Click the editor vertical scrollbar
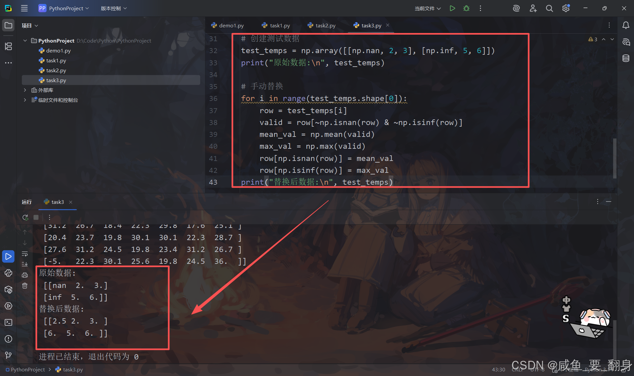Screen dimensions: 634x376 pyautogui.click(x=615, y=158)
